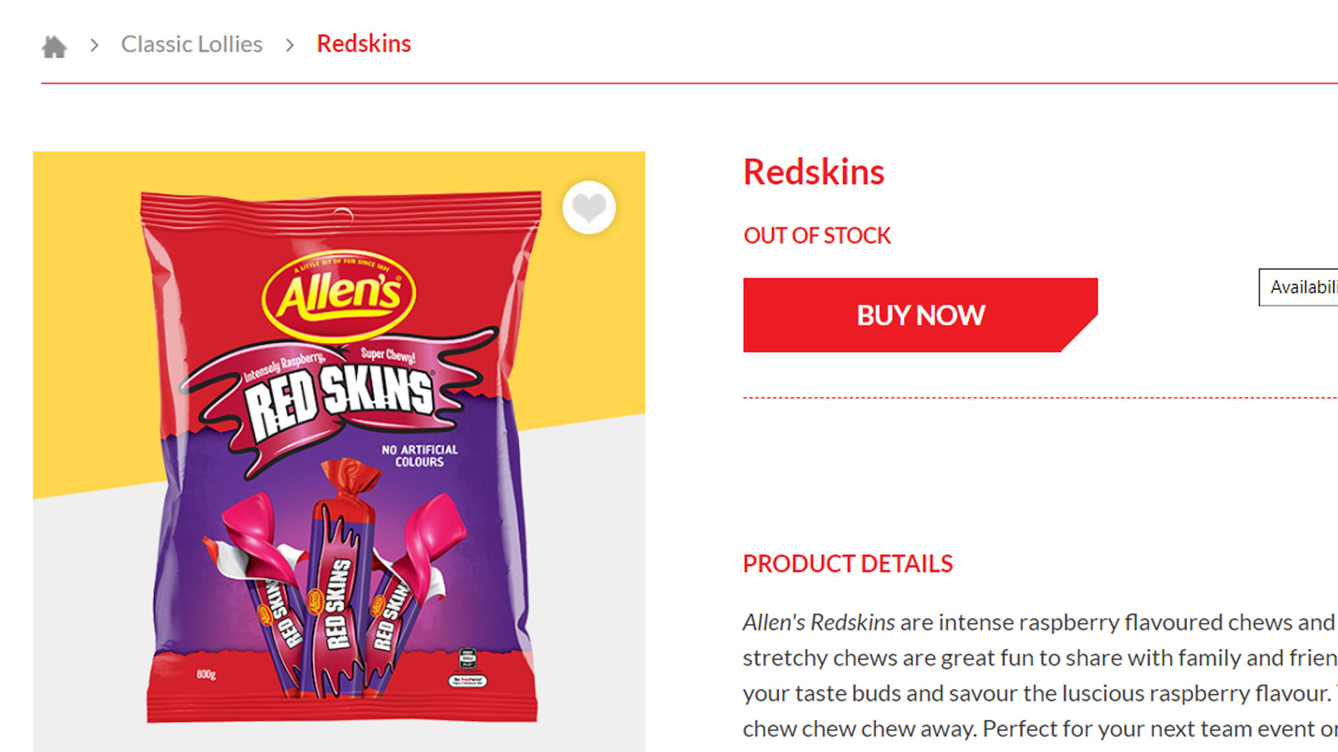Click the chevron after the home icon
Viewport: 1338px width, 752px height.
click(95, 45)
